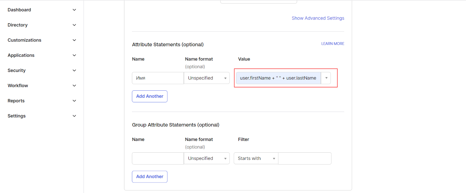Open the Starts with filter dropdown
The height and width of the screenshot is (193, 466).
(256, 158)
